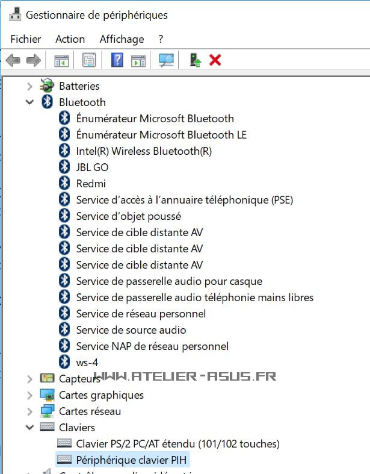Select the JBL GO Bluetooth device
Image resolution: width=370 pixels, height=474 pixels.
pyautogui.click(x=92, y=167)
